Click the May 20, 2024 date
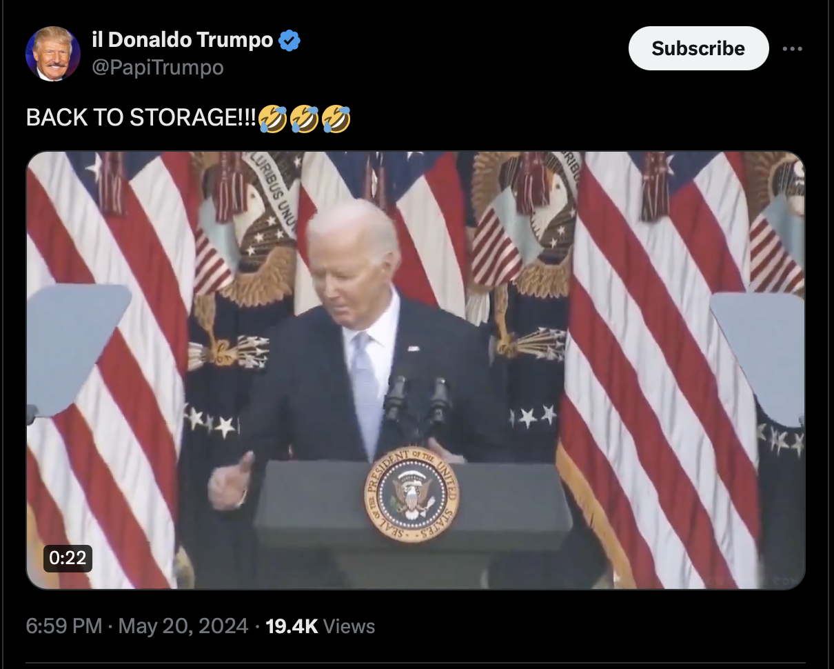The height and width of the screenshot is (669, 834). 183,626
